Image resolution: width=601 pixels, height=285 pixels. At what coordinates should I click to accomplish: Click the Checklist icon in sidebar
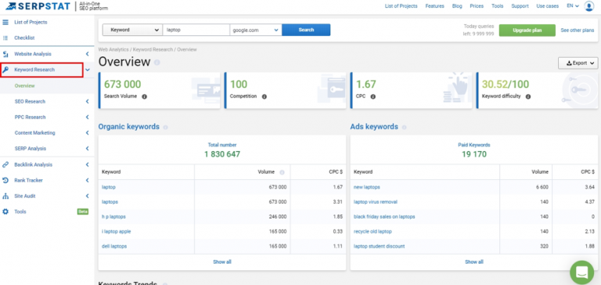5,38
